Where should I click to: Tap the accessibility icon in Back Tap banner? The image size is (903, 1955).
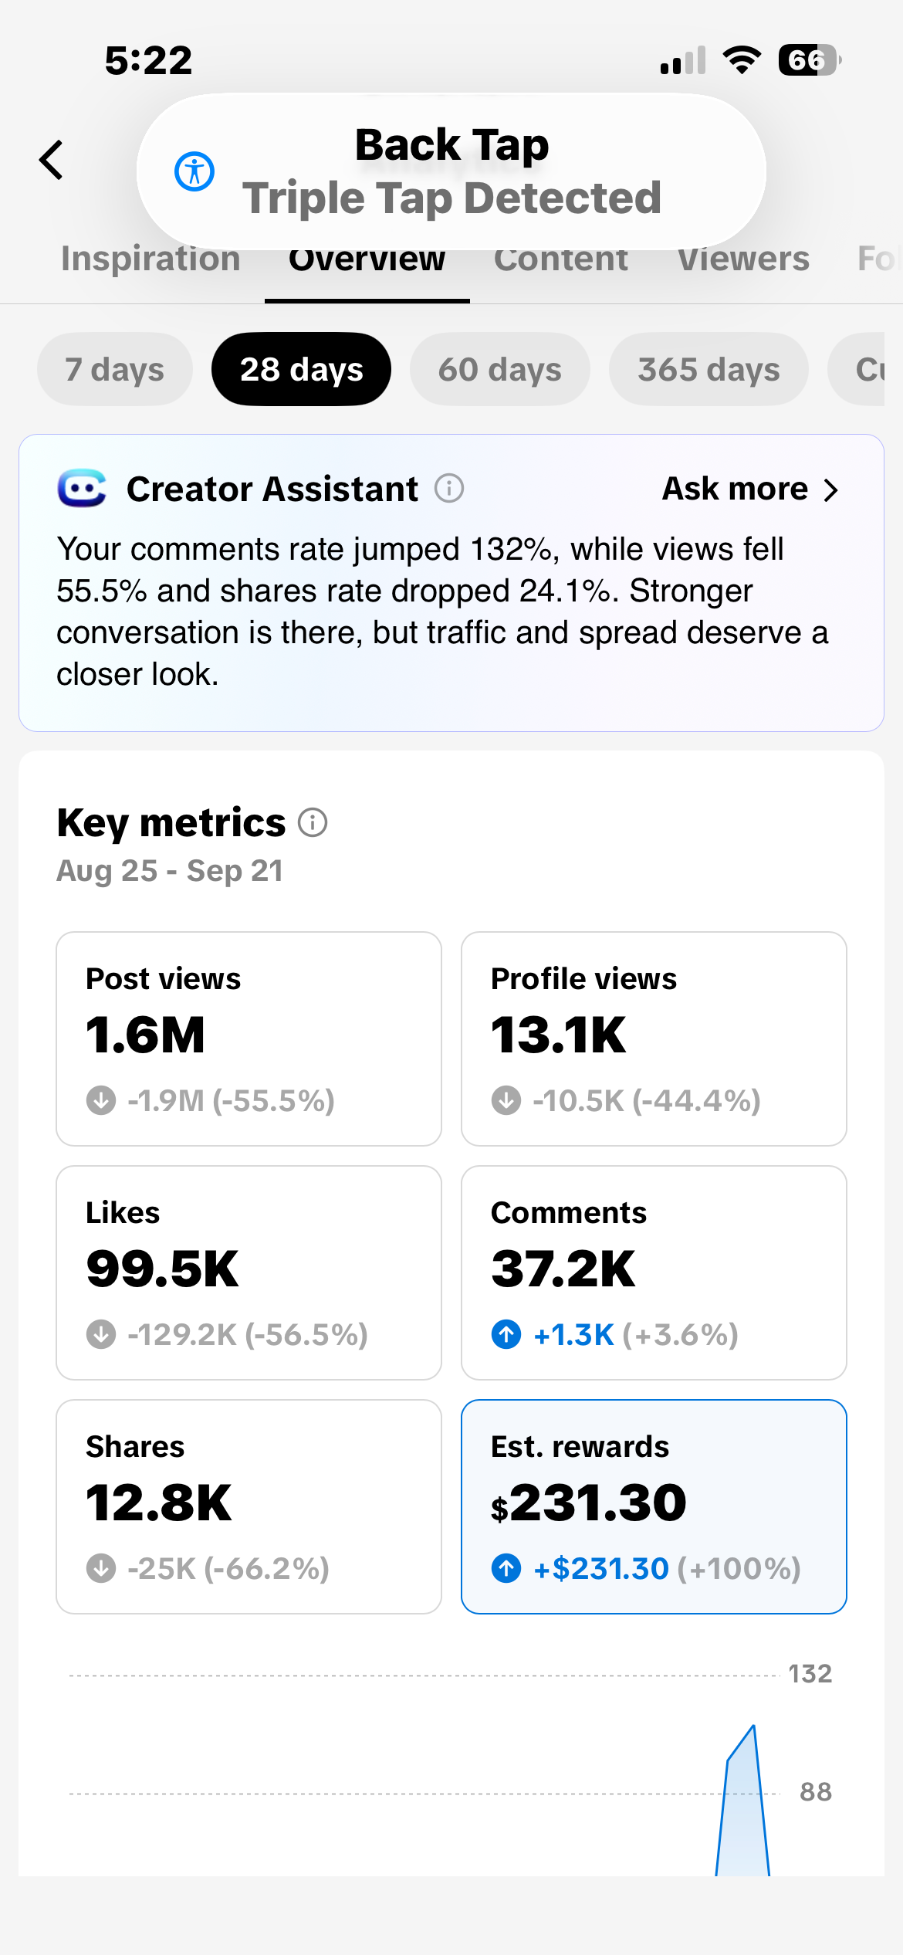tap(194, 171)
